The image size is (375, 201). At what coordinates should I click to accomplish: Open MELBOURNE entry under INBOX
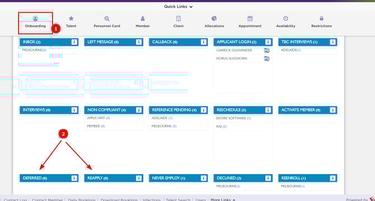click(x=34, y=50)
